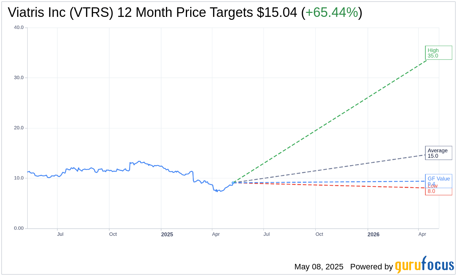Select the green High price target label
Image resolution: width=457 pixels, height=276 pixels.
438,52
